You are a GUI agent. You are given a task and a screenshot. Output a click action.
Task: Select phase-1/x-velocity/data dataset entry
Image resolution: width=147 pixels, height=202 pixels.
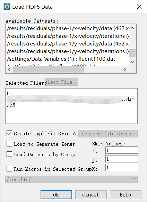pos(68,28)
